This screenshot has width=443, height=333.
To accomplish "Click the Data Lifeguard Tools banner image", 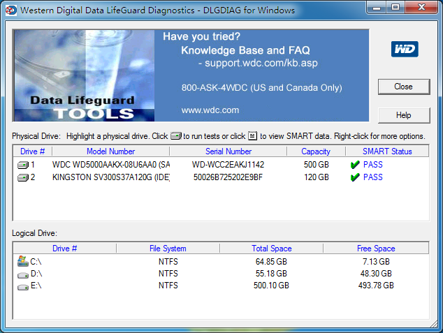I will point(84,75).
